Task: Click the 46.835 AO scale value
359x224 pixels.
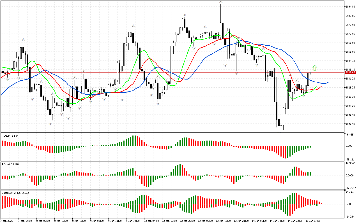Action: 349,135
